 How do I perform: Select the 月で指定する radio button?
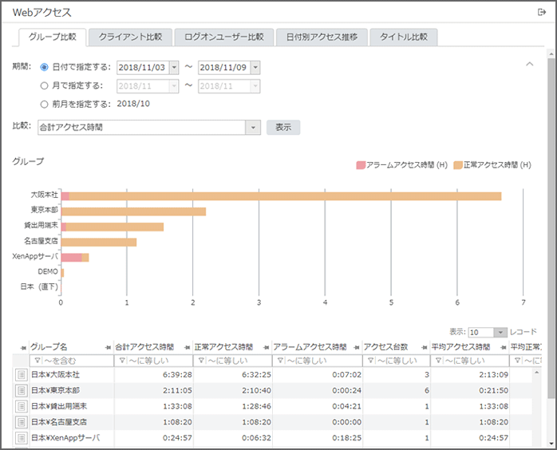point(45,85)
